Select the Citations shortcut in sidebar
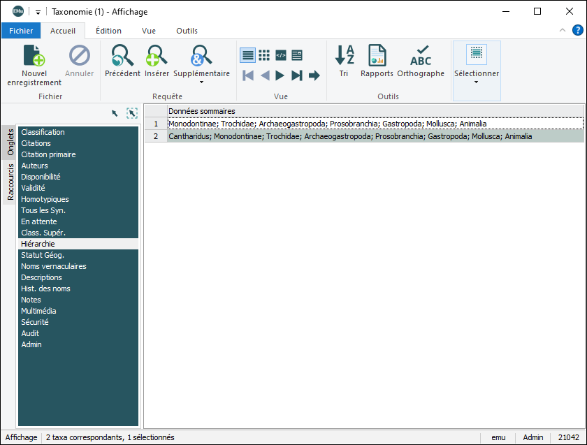587x445 pixels. click(x=36, y=143)
